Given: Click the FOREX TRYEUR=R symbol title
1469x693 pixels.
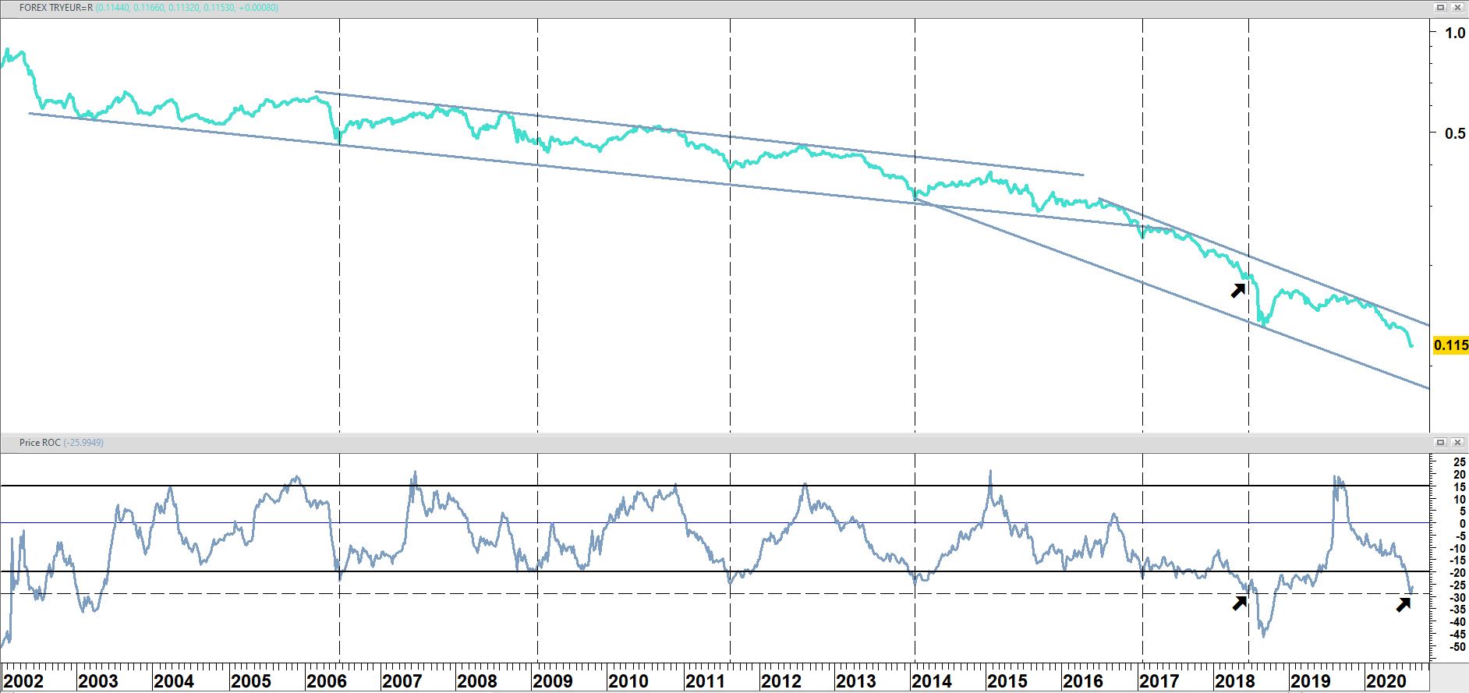Looking at the screenshot, I should click(55, 8).
